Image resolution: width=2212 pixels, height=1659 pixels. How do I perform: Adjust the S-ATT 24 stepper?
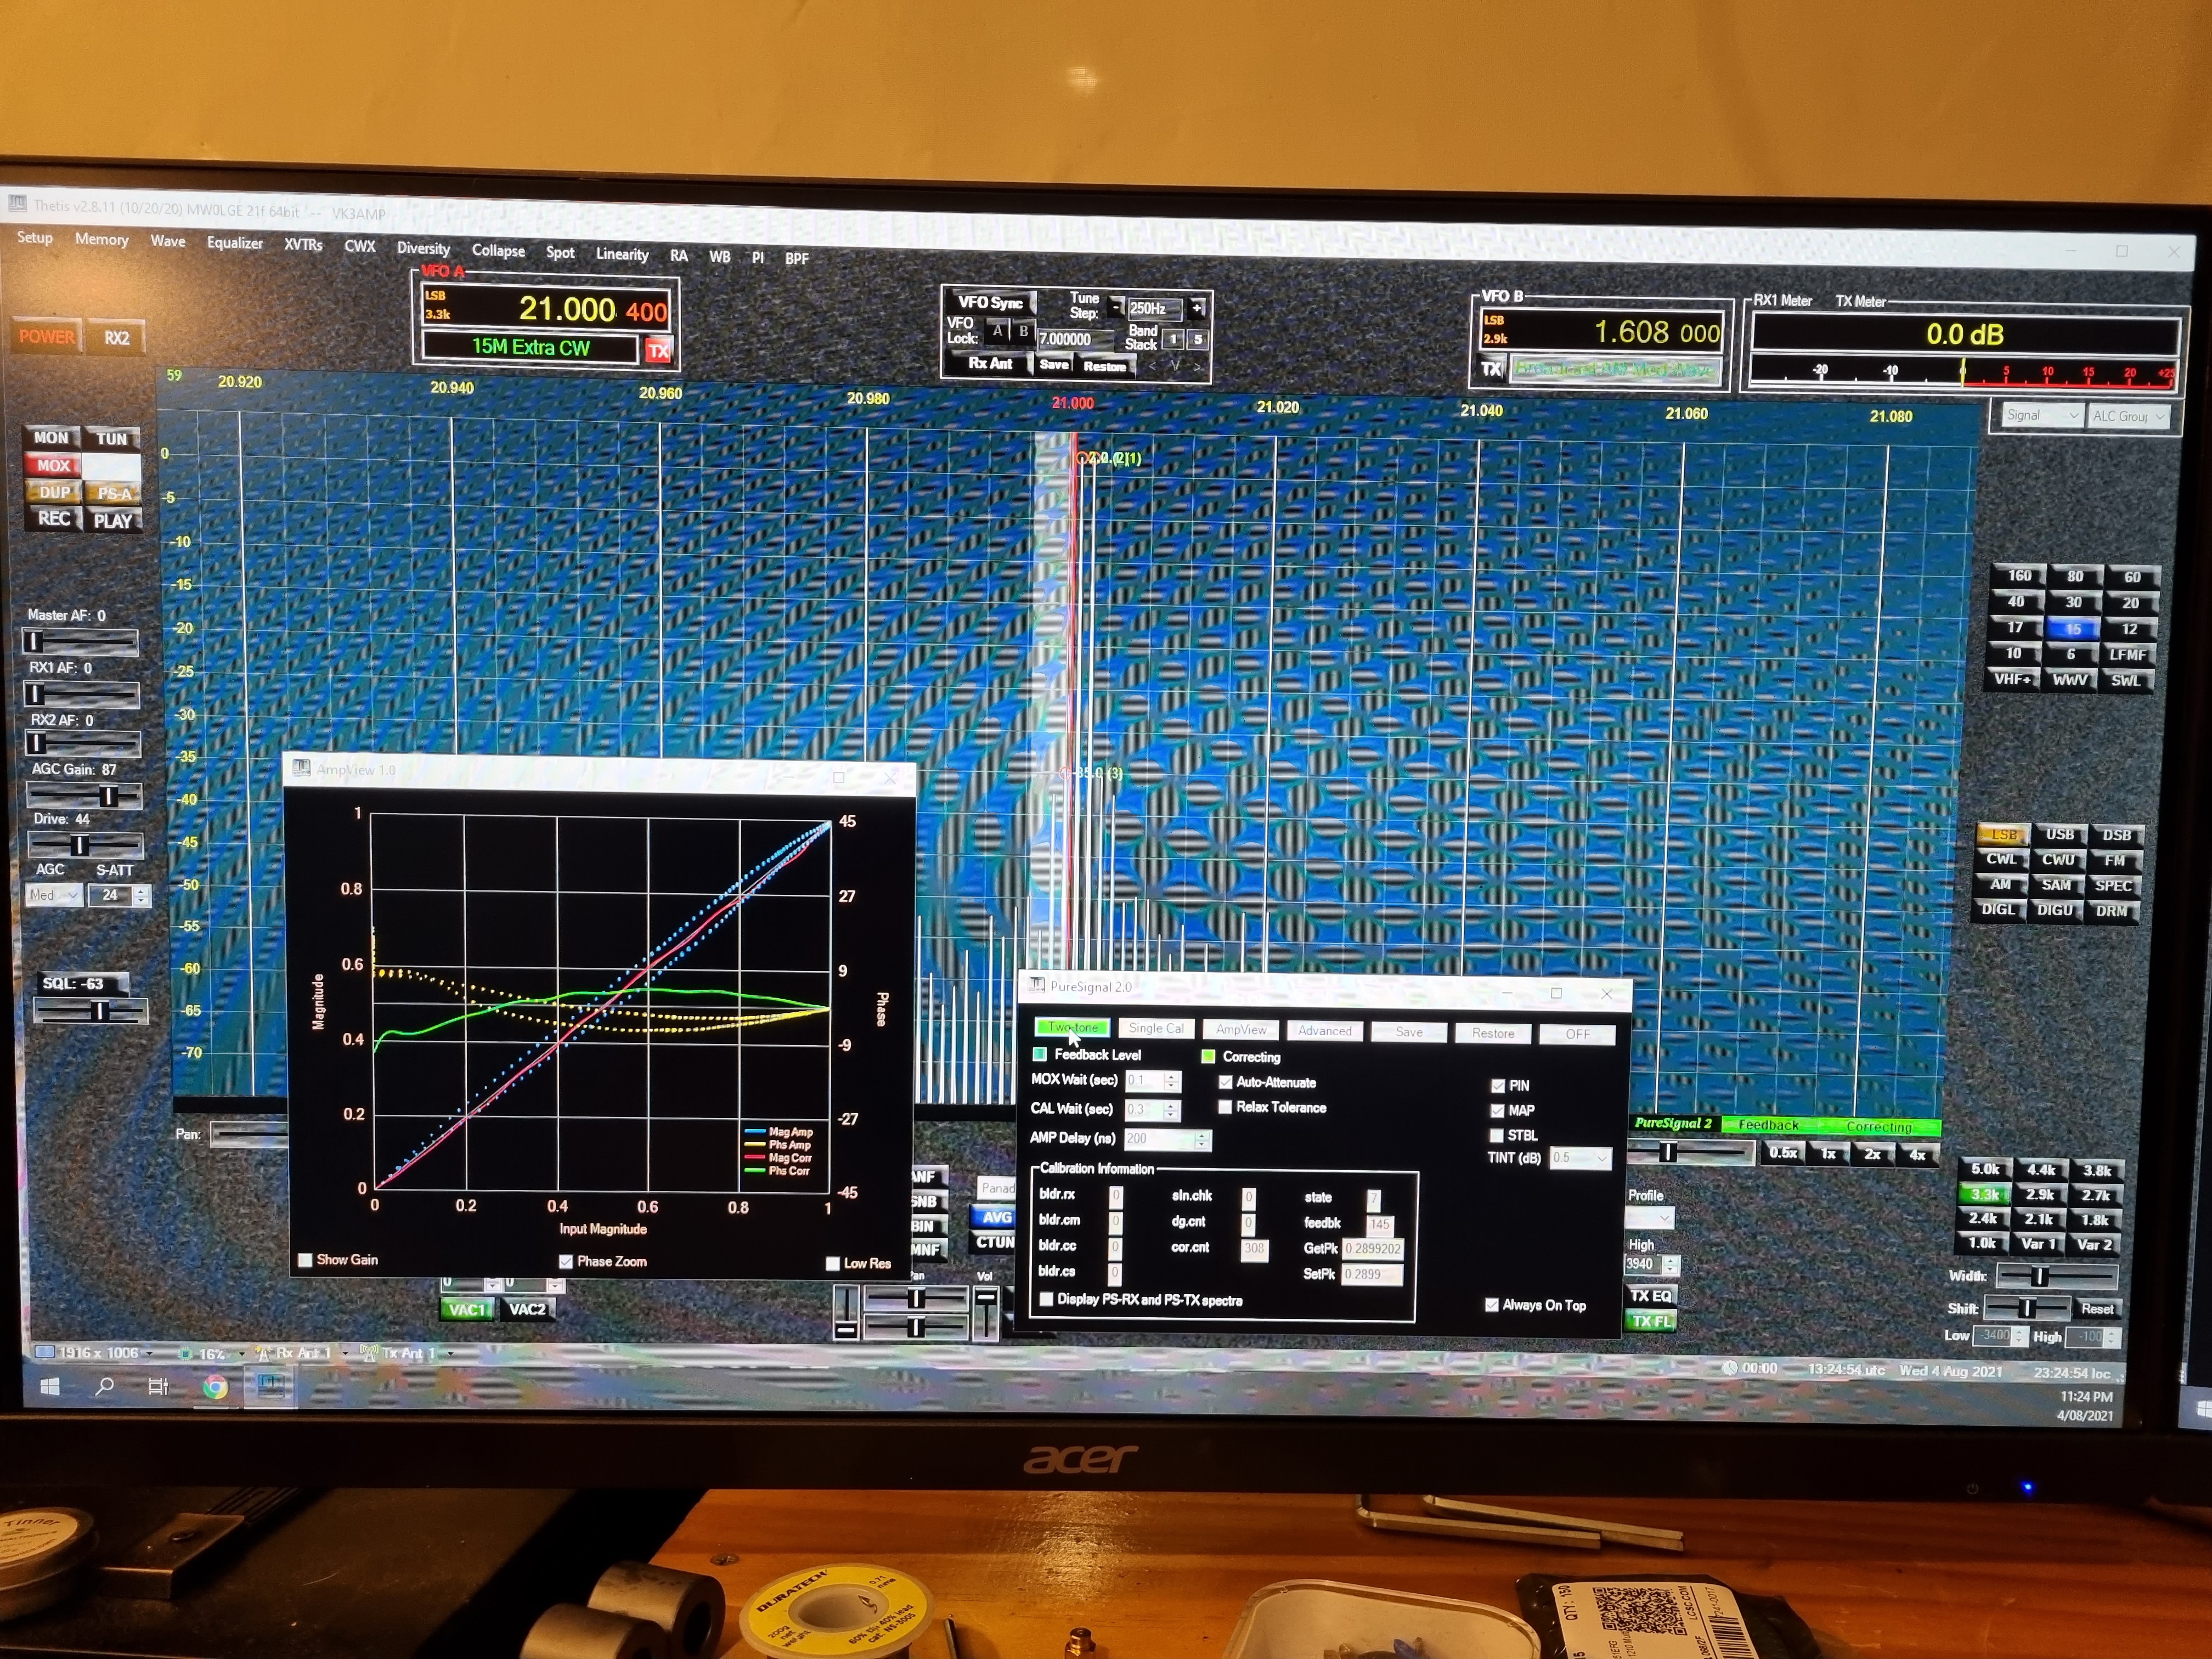[x=119, y=895]
